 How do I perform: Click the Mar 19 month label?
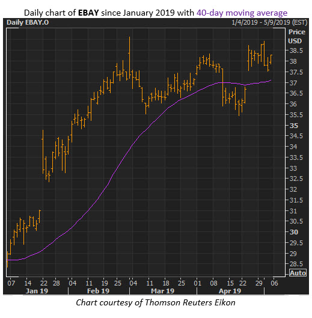pos(163,291)
